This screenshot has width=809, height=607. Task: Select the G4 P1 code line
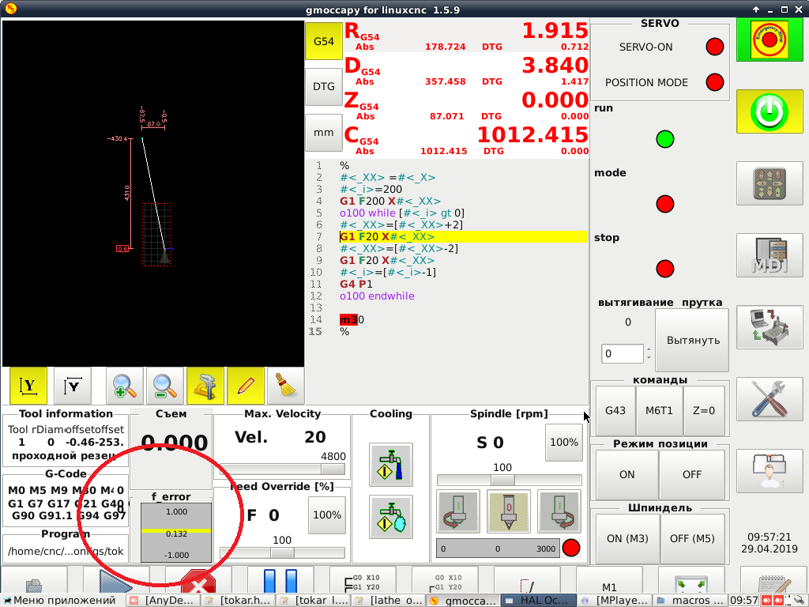[356, 285]
